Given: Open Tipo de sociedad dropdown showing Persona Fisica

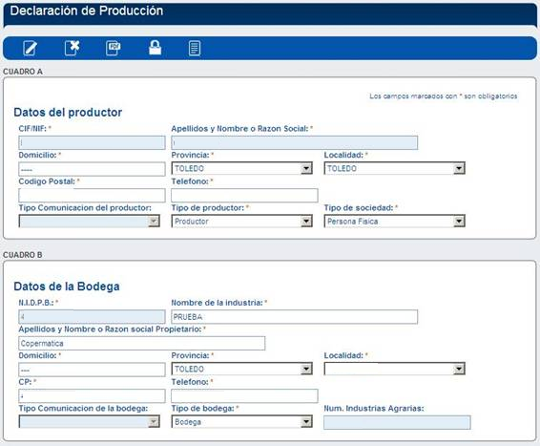Looking at the screenshot, I should [x=395, y=221].
